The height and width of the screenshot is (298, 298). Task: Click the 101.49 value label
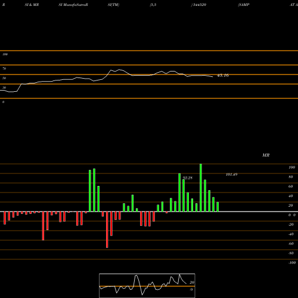tap(232, 175)
